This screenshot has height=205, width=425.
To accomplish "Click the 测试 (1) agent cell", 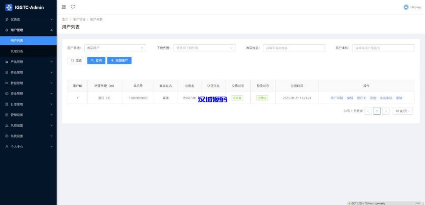I will tap(104, 98).
